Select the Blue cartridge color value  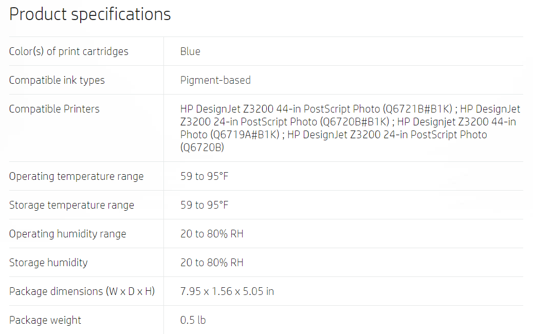point(190,51)
